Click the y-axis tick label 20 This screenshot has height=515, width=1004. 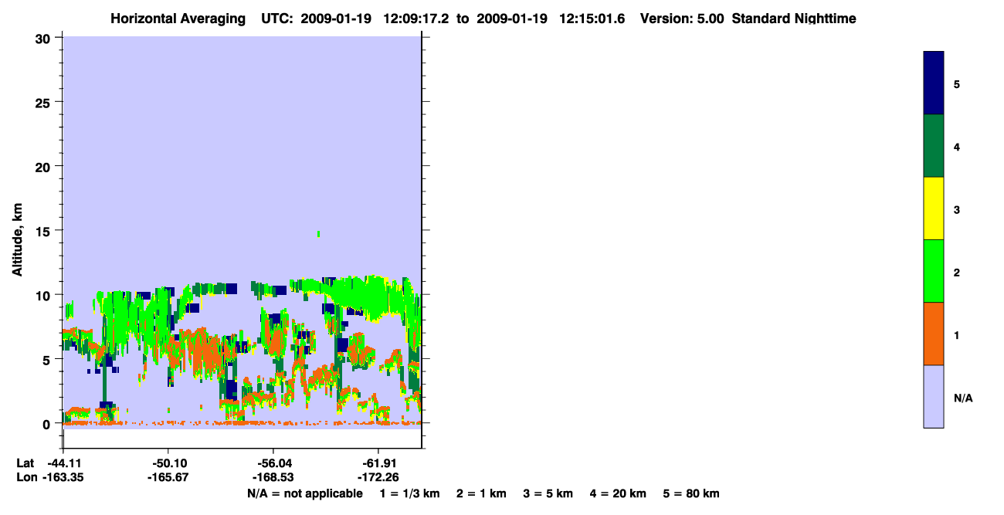pos(44,167)
